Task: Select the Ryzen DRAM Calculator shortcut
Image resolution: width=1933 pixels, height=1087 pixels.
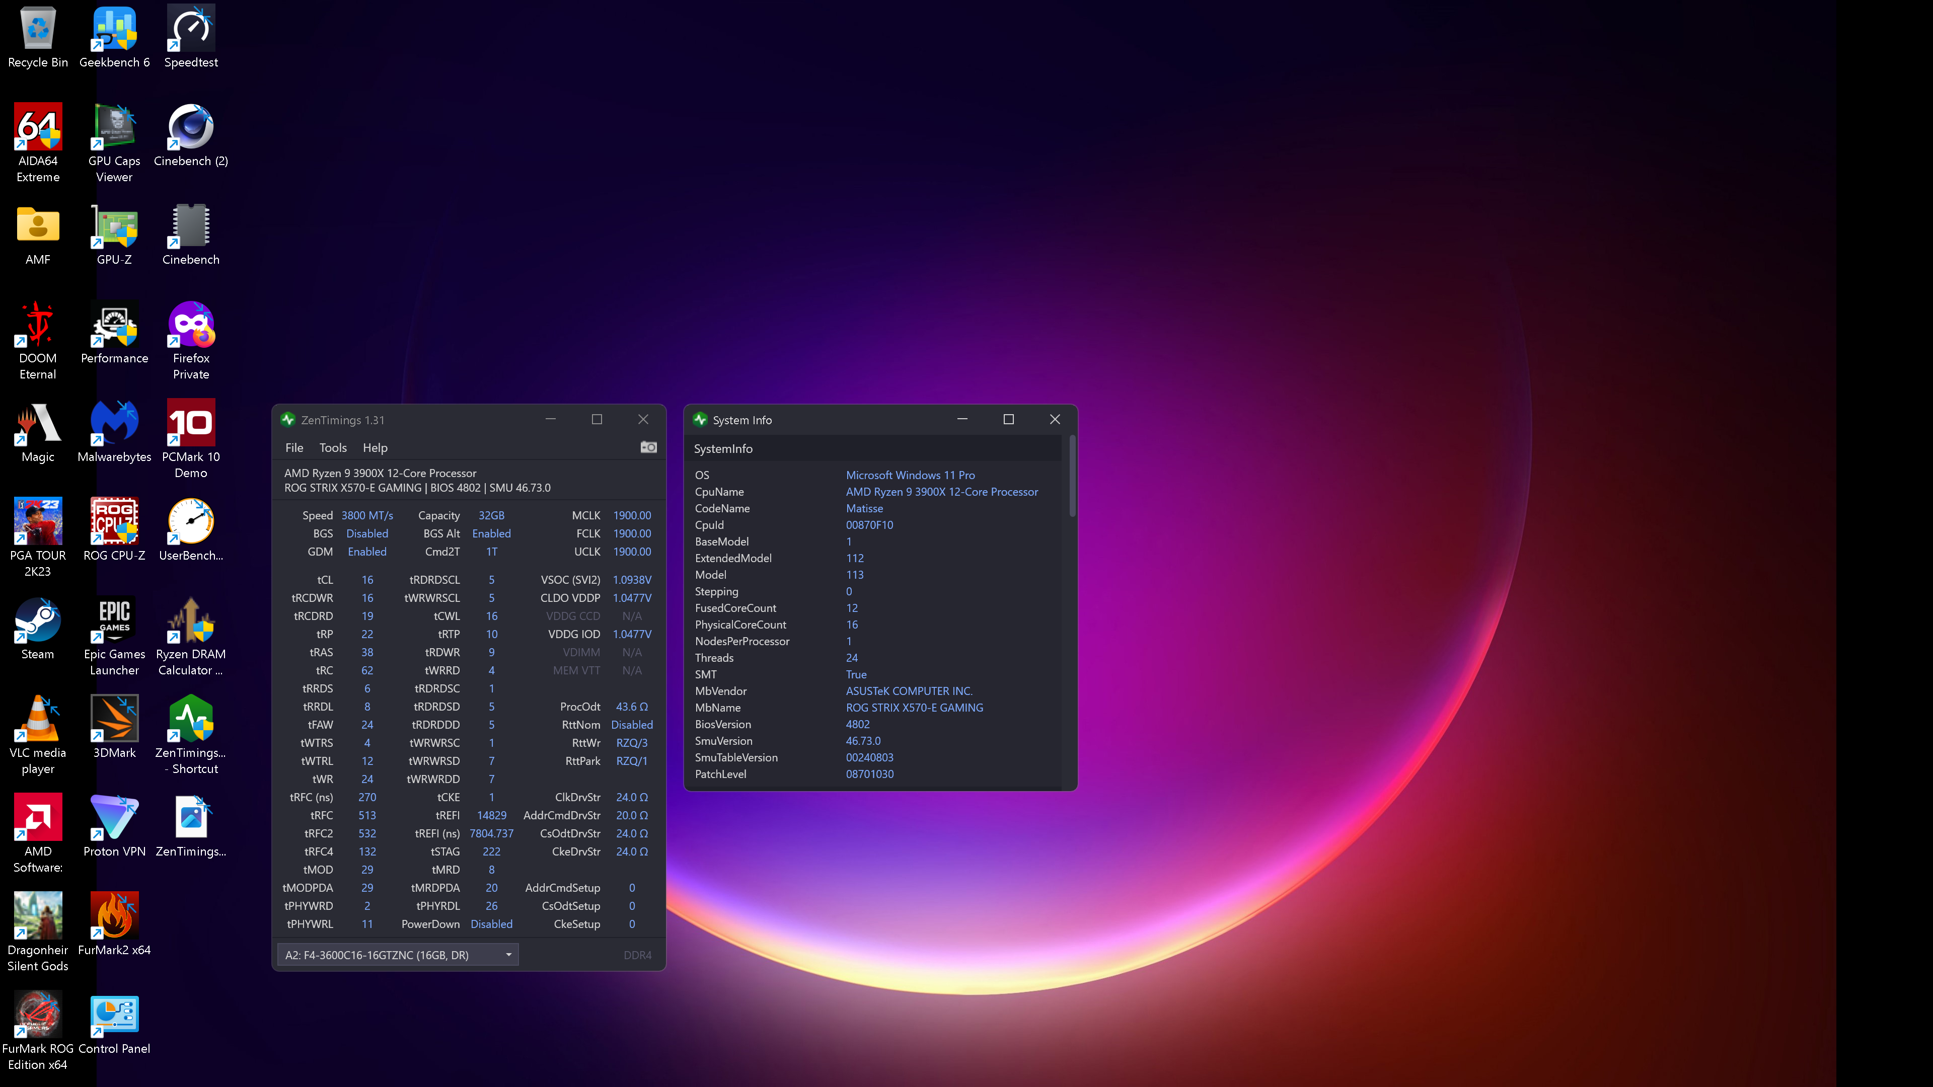Action: click(191, 637)
